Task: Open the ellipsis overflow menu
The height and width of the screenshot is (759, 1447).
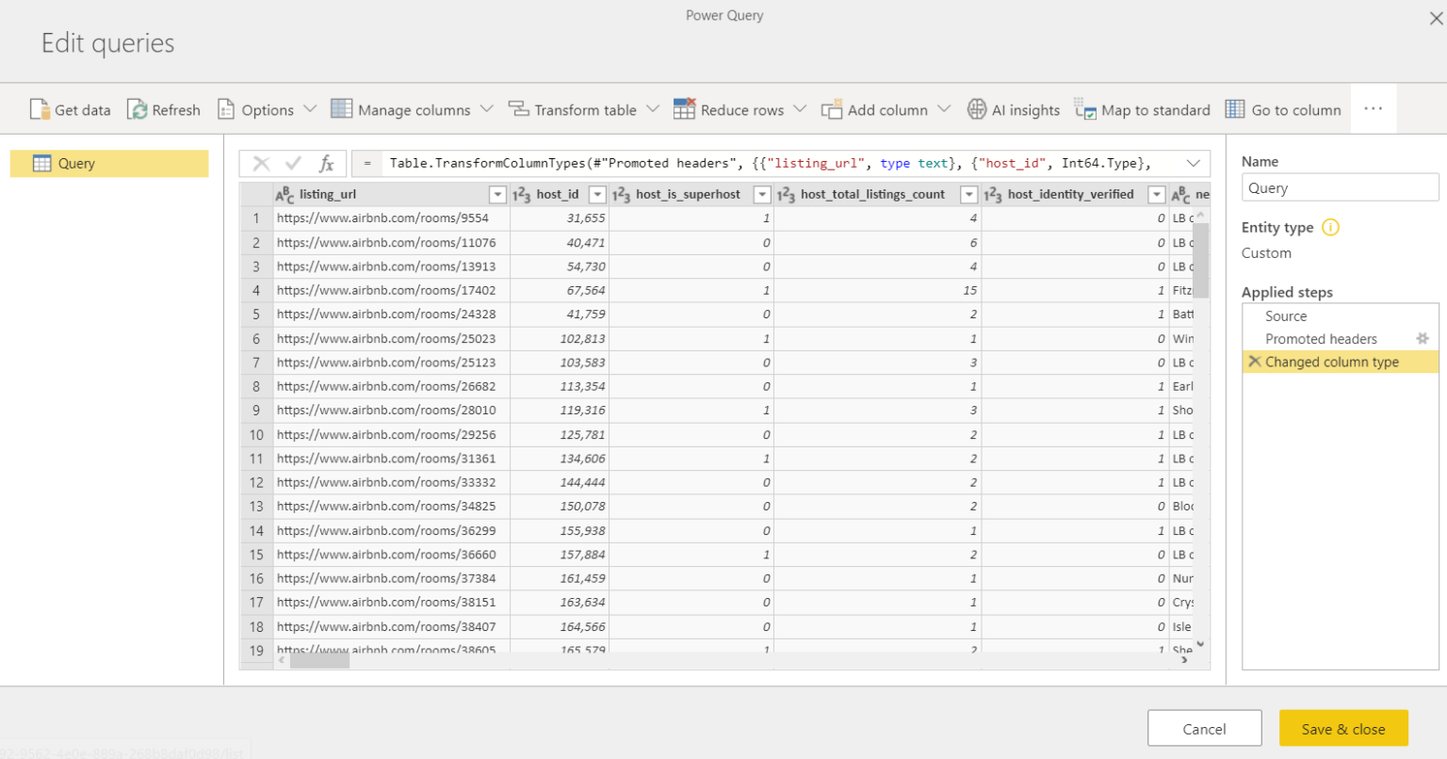Action: (1374, 108)
